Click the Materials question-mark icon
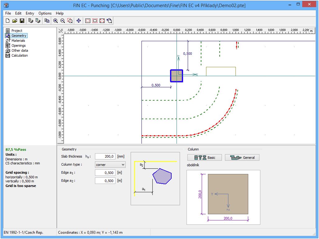The height and width of the screenshot is (239, 319). coord(8,41)
